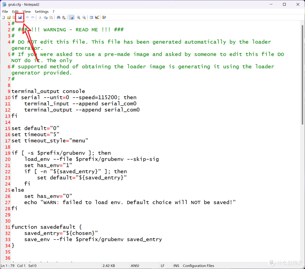Click the Open file folder icon
The height and width of the screenshot is (269, 305).
[x=9, y=17]
